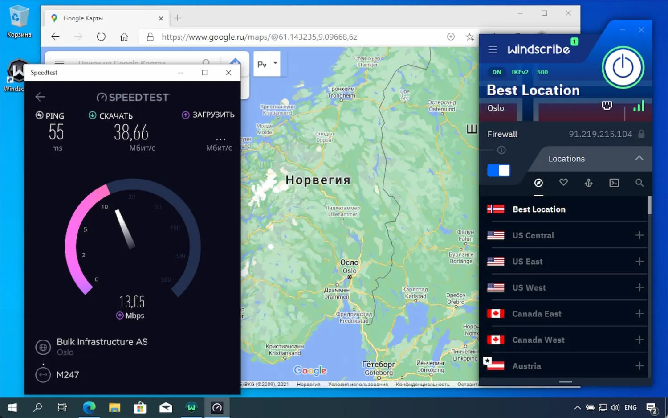Open the terminal custom configs tab
The width and height of the screenshot is (668, 418).
614,183
